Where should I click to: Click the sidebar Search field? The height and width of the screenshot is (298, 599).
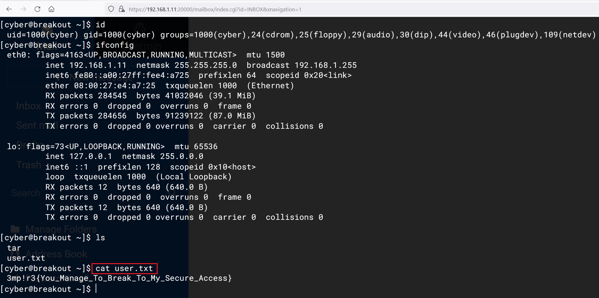26,193
